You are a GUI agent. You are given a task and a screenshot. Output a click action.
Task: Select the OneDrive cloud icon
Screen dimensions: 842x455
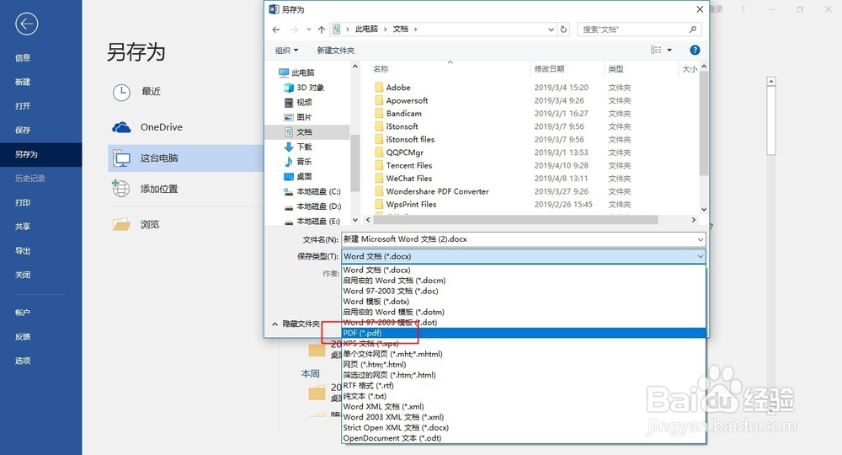121,127
